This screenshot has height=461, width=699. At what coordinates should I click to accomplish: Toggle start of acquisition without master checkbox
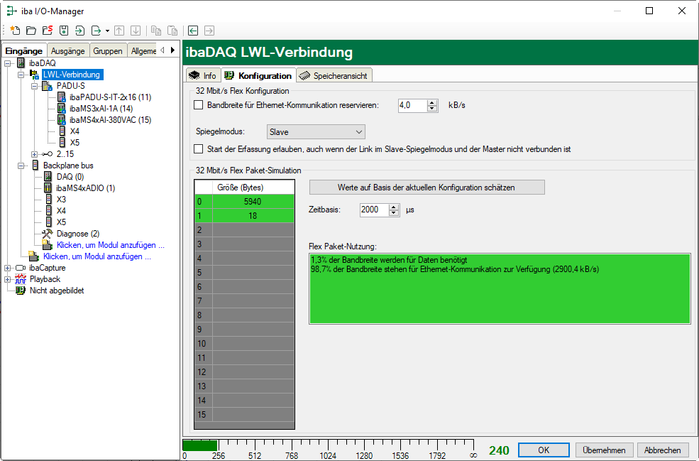pyautogui.click(x=199, y=149)
